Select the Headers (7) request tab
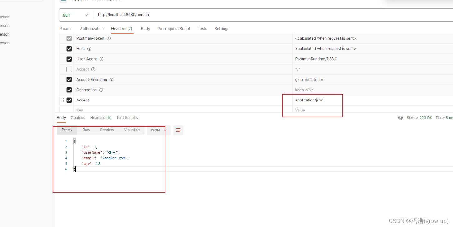 coord(122,29)
